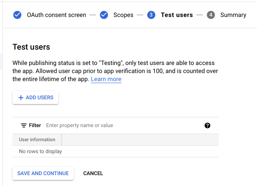The image size is (257, 186).
Task: Click the Test users page heading
Action: (31, 47)
